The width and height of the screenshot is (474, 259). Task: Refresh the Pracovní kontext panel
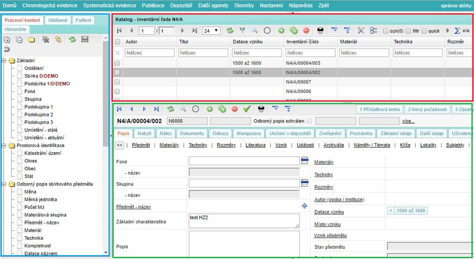click(72, 40)
